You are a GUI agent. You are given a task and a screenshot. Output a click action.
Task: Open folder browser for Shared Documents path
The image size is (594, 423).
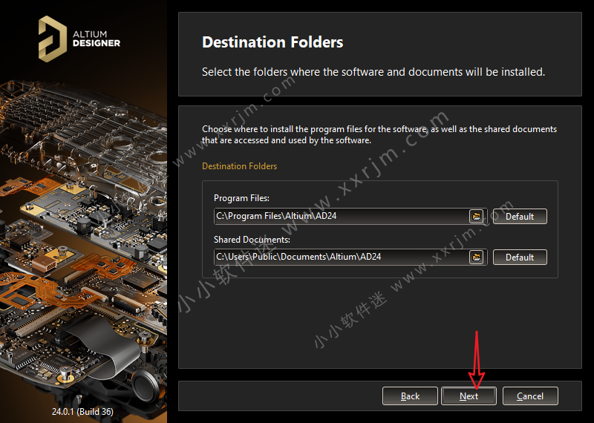point(477,257)
